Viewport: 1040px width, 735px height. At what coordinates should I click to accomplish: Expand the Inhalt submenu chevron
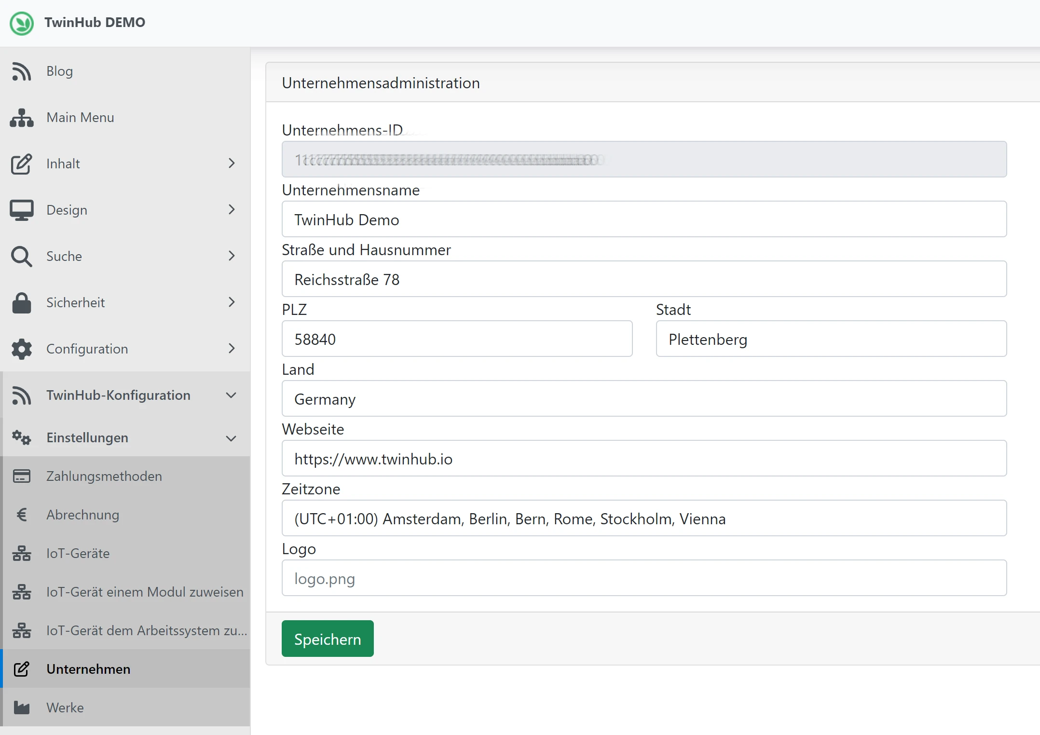(x=232, y=163)
